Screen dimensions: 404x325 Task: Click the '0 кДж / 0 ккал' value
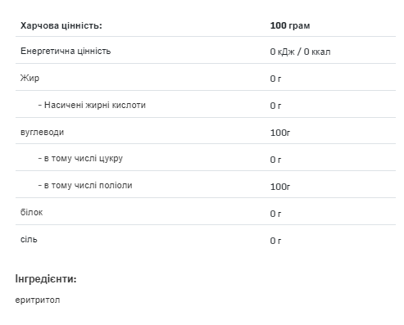(300, 52)
